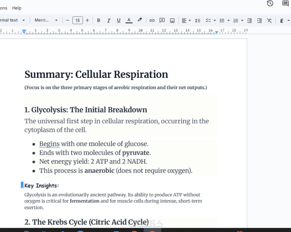The height and width of the screenshot is (232, 291).
Task: Open the text alignment dropdown
Action: point(186,20)
